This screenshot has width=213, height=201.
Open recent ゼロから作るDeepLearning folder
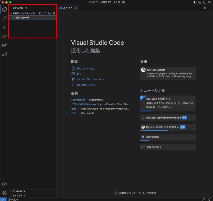[86, 104]
